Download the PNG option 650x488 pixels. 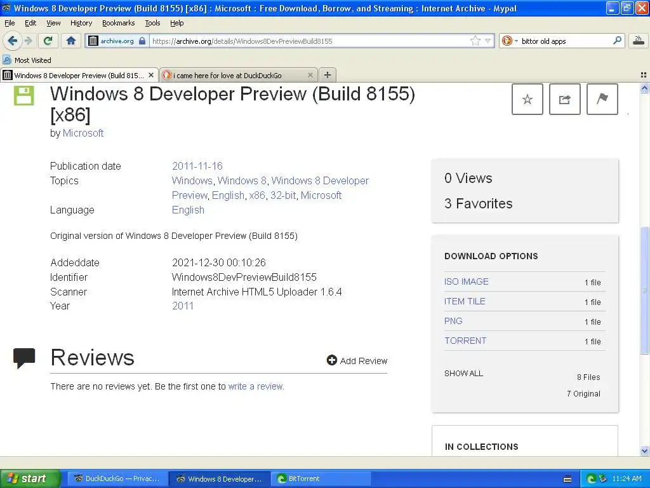pos(453,321)
